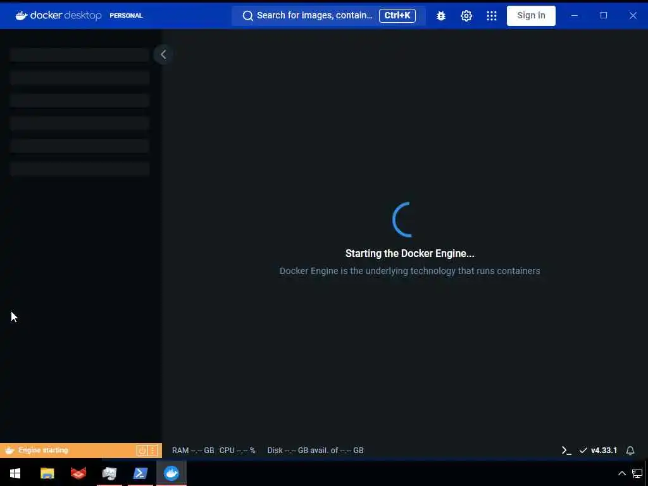Click the Disk availability readout
Screen dimensions: 648x486
315,451
